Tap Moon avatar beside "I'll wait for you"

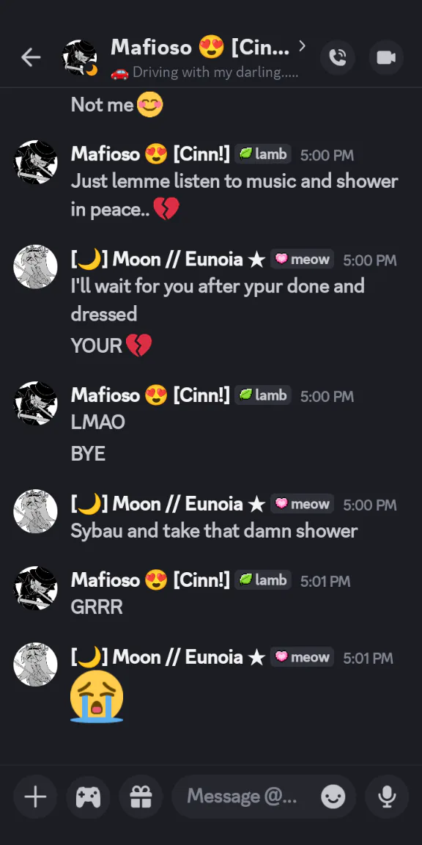click(x=35, y=267)
